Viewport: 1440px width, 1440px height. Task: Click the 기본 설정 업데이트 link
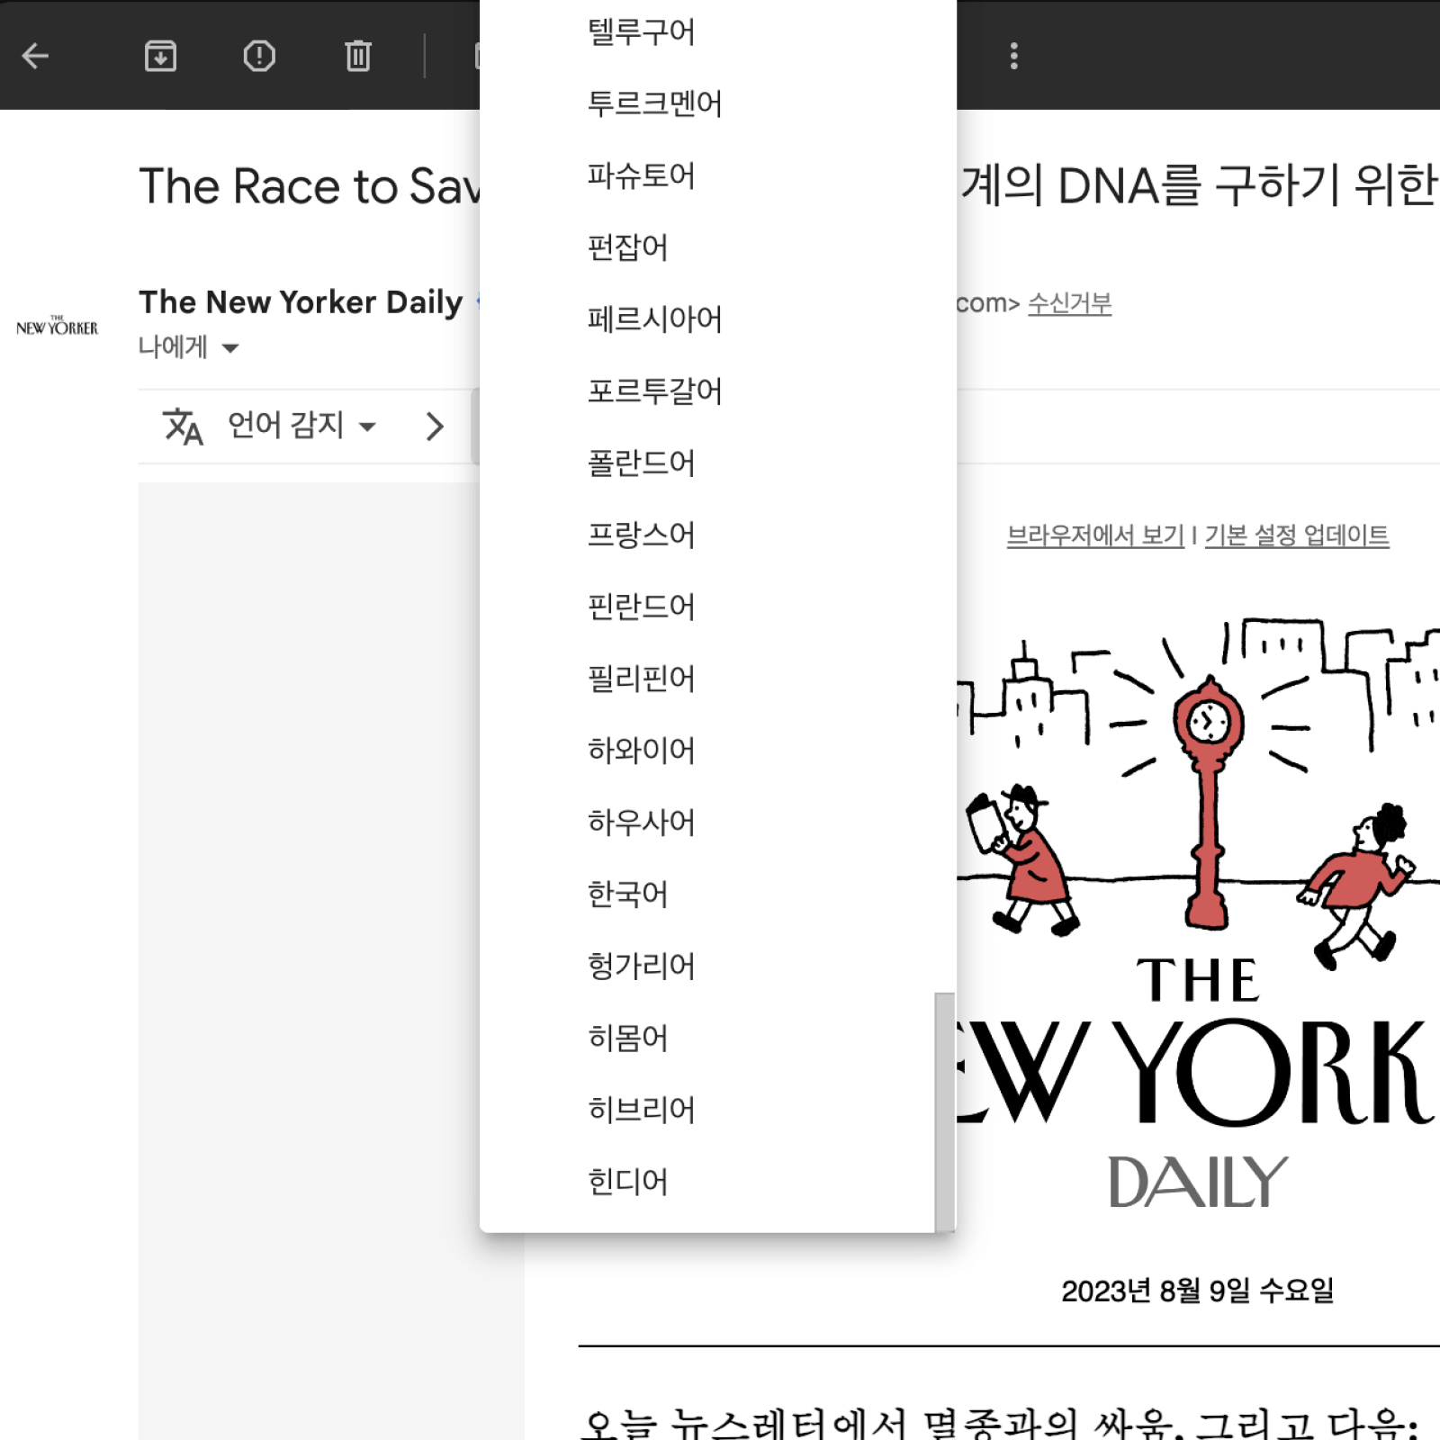(x=1296, y=535)
